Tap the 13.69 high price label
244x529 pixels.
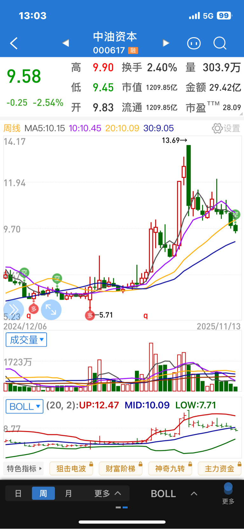click(x=170, y=140)
